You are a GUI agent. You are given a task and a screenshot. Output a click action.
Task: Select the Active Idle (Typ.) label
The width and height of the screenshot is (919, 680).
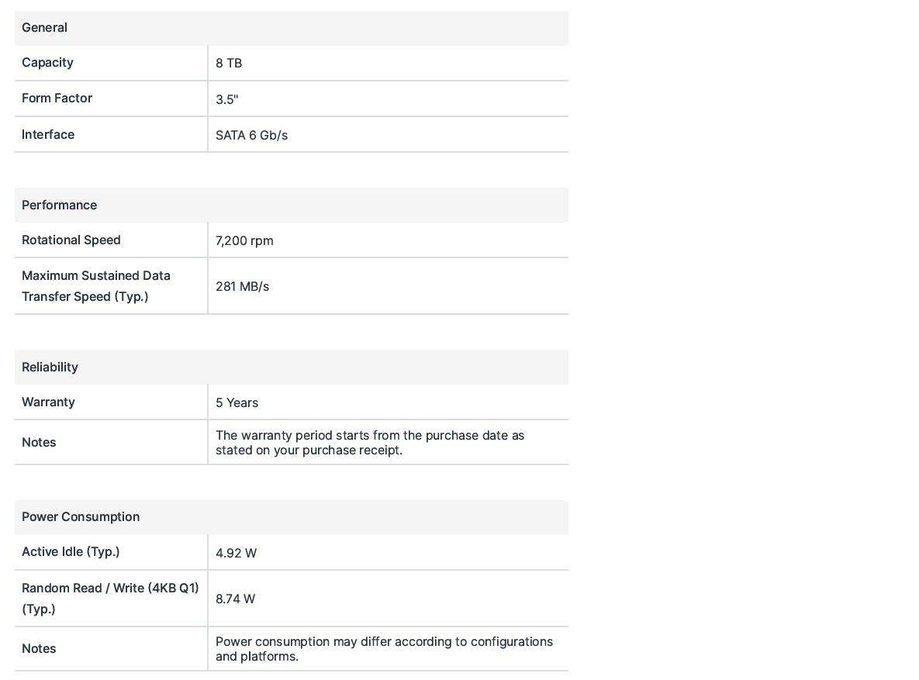tap(71, 552)
